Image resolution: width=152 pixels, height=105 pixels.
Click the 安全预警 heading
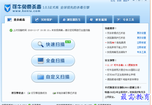tap(110, 61)
